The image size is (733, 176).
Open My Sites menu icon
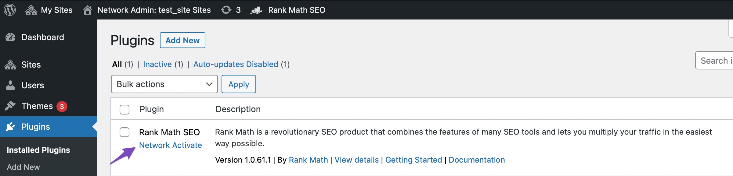pos(31,10)
